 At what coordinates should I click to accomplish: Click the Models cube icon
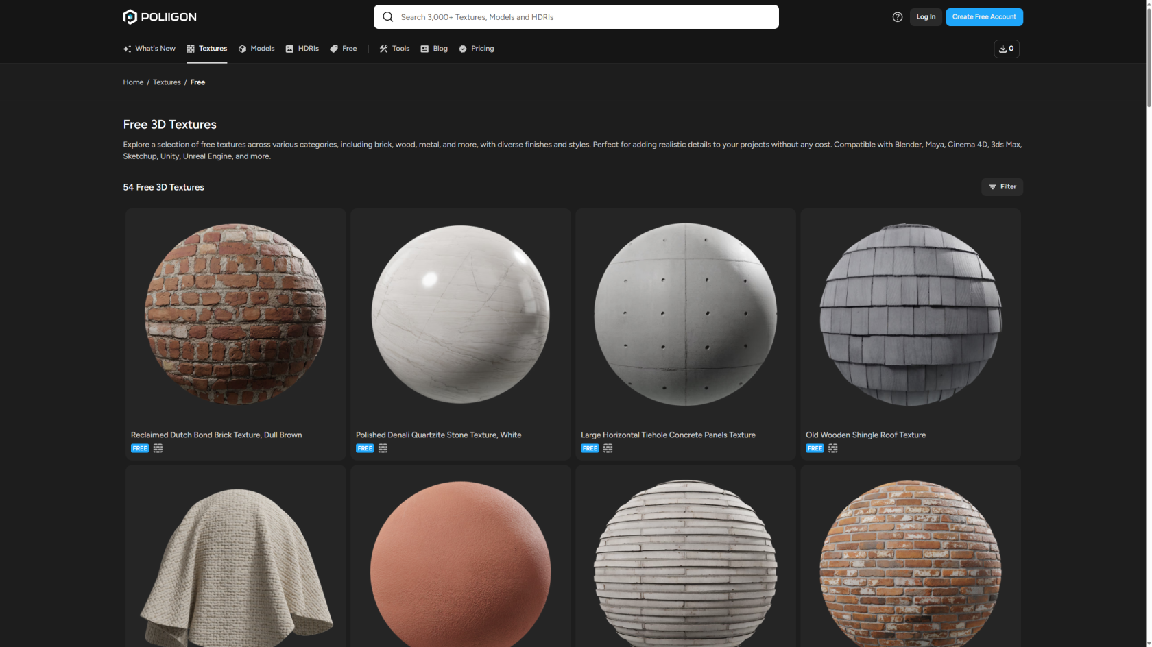(242, 49)
